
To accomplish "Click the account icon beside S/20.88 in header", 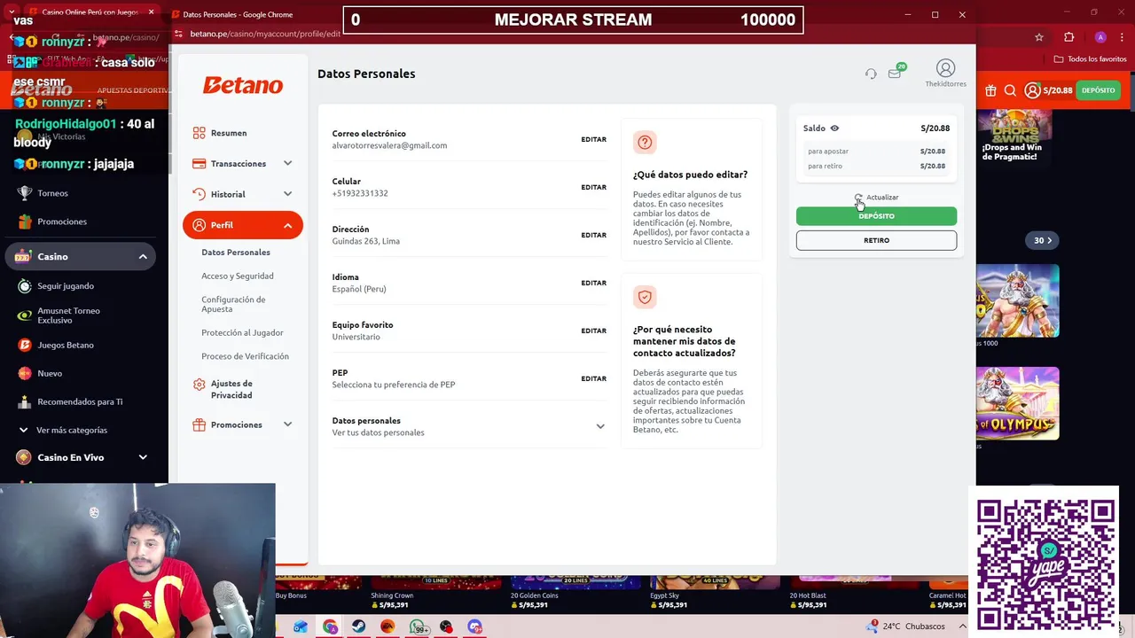I will coord(1032,90).
